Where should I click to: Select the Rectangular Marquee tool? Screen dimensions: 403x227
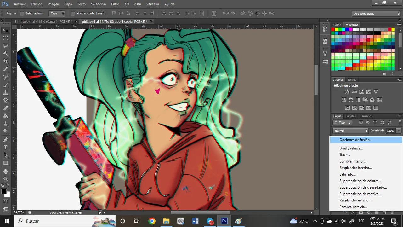pos(6,38)
